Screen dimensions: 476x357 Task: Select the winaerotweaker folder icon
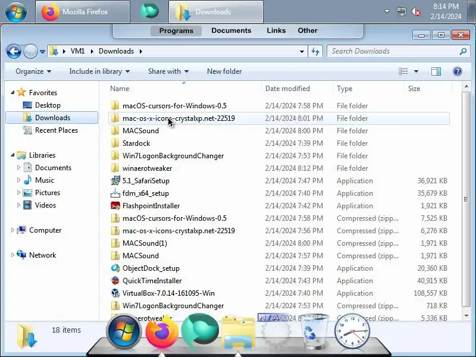(x=115, y=168)
